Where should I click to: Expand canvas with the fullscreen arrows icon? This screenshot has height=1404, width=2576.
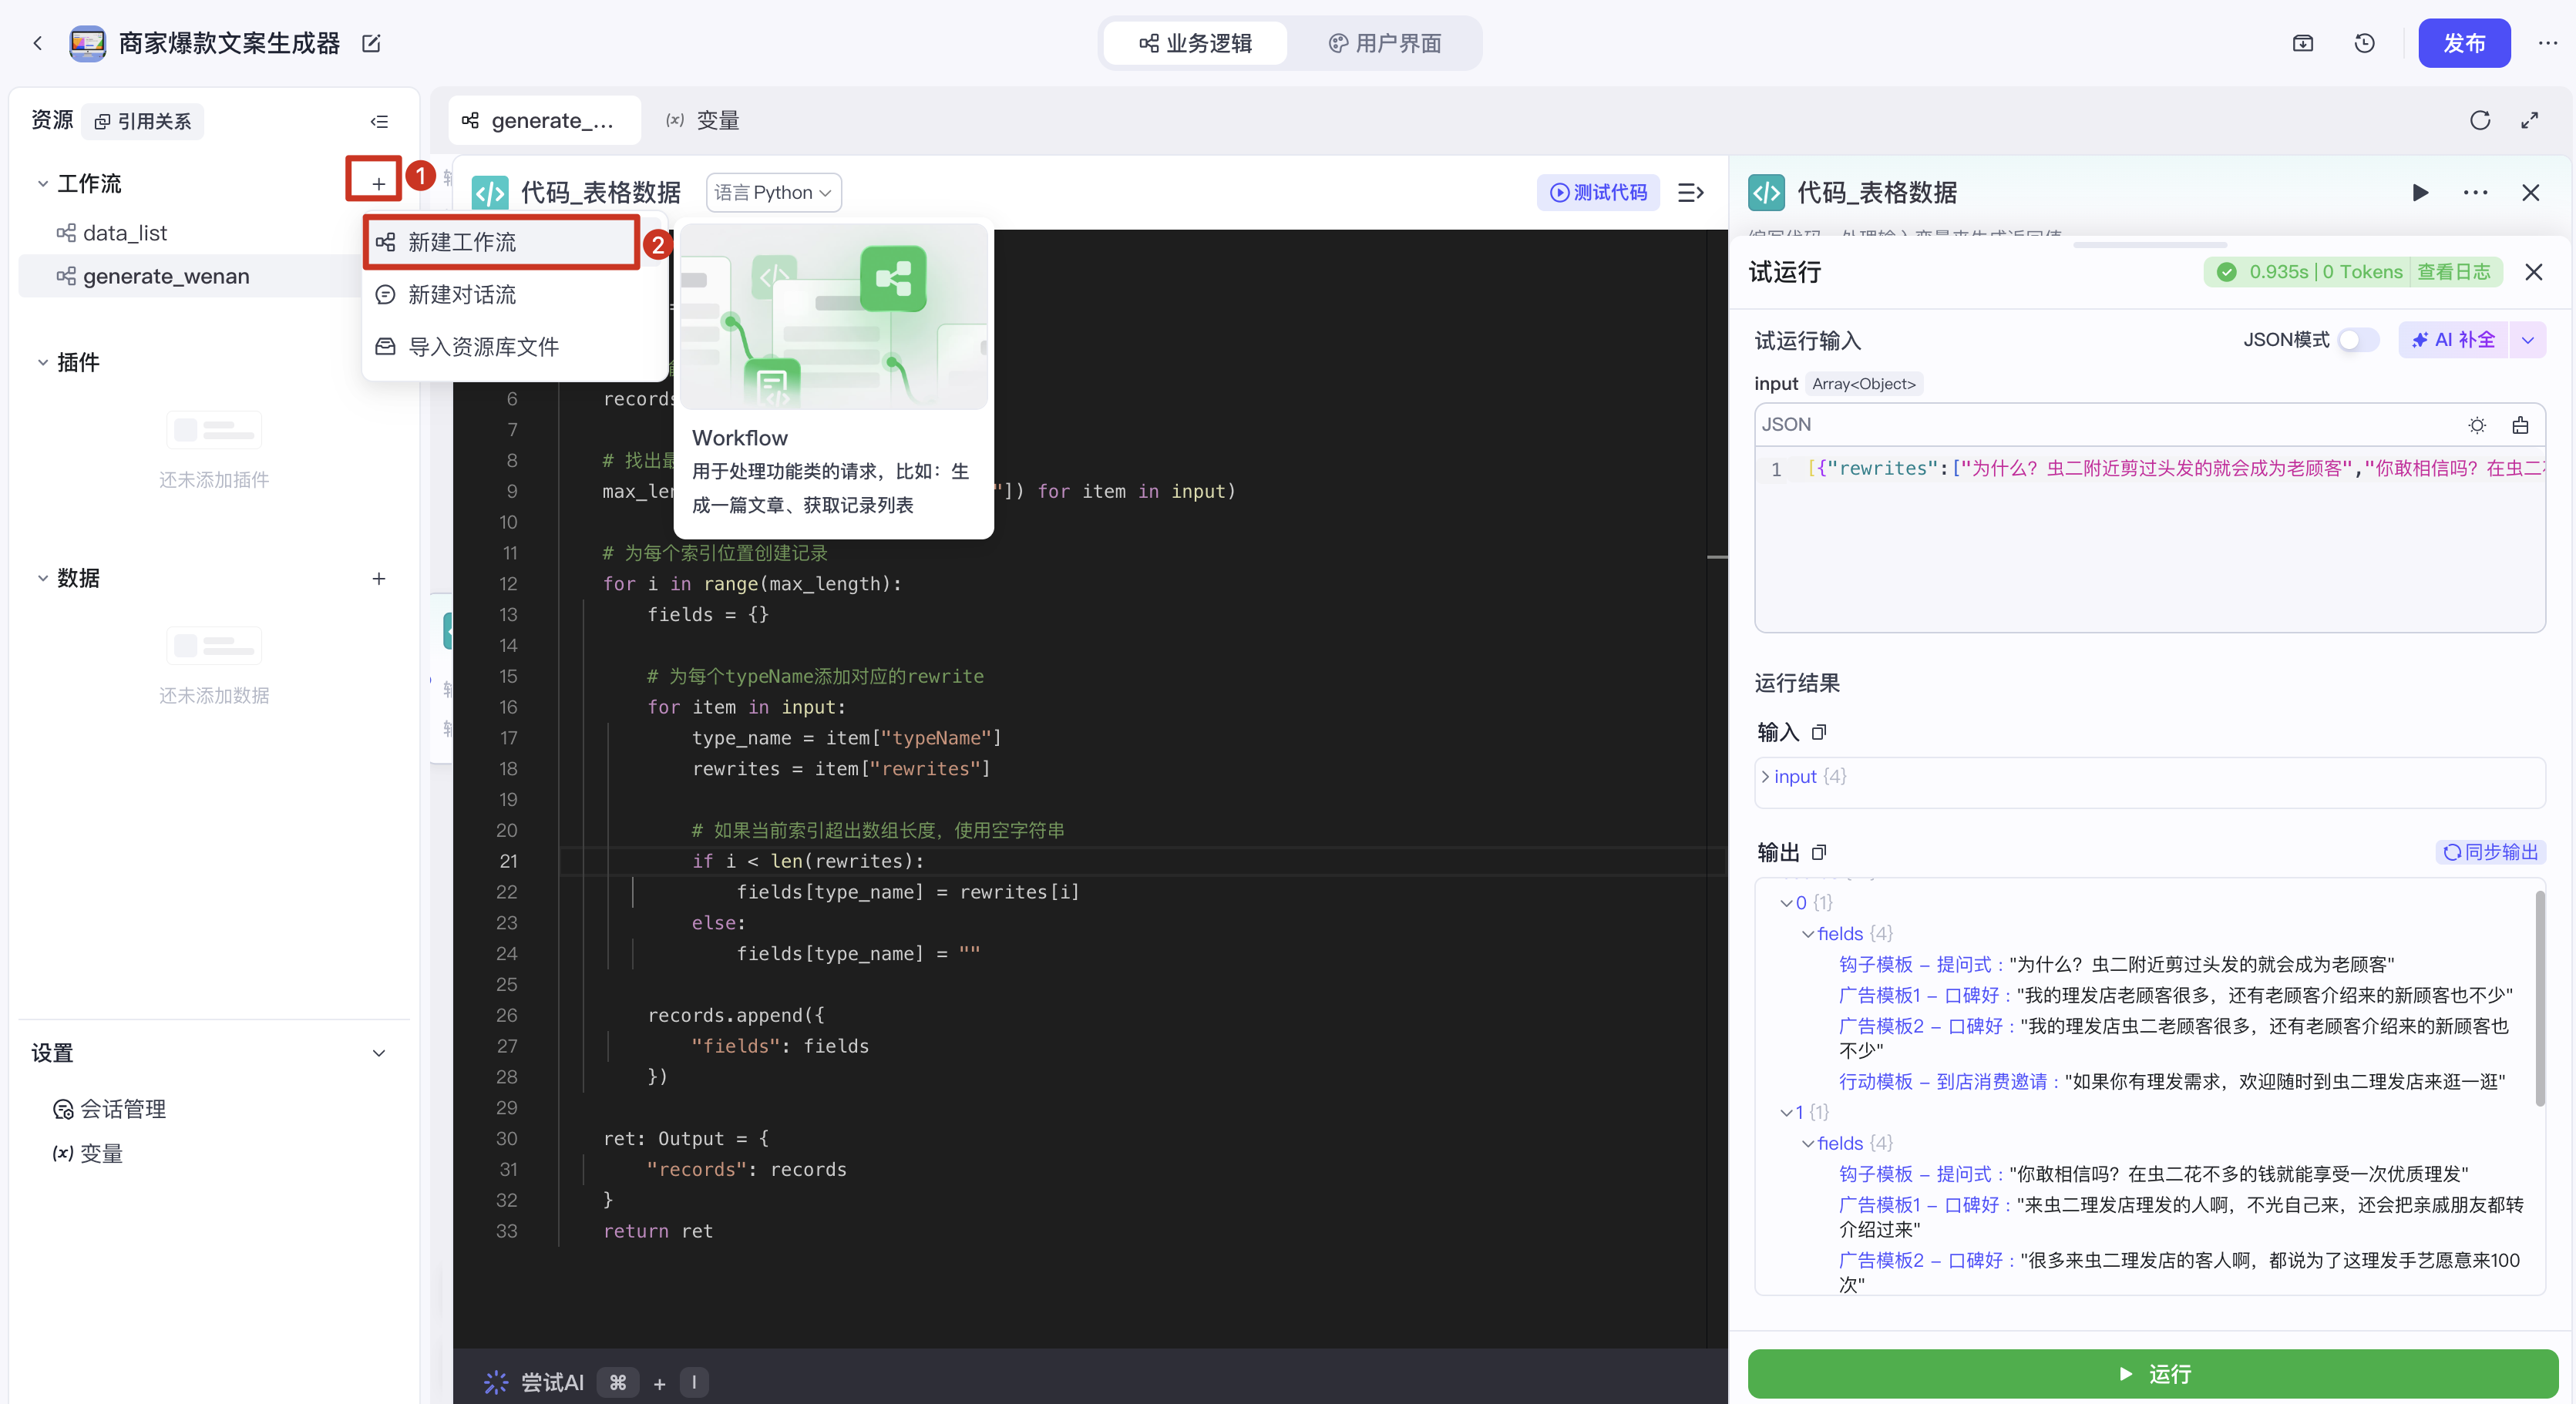click(2529, 120)
